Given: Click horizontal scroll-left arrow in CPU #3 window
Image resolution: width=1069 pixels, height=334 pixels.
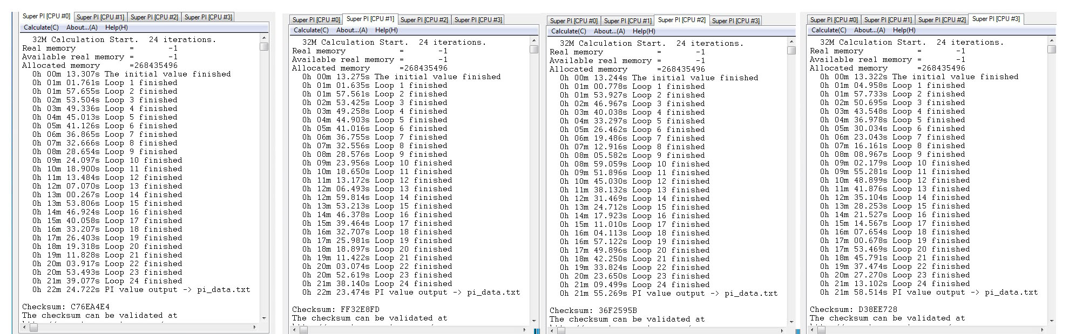Looking at the screenshot, I should 813,330.
